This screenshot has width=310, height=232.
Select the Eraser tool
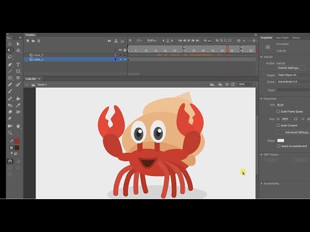10,112
